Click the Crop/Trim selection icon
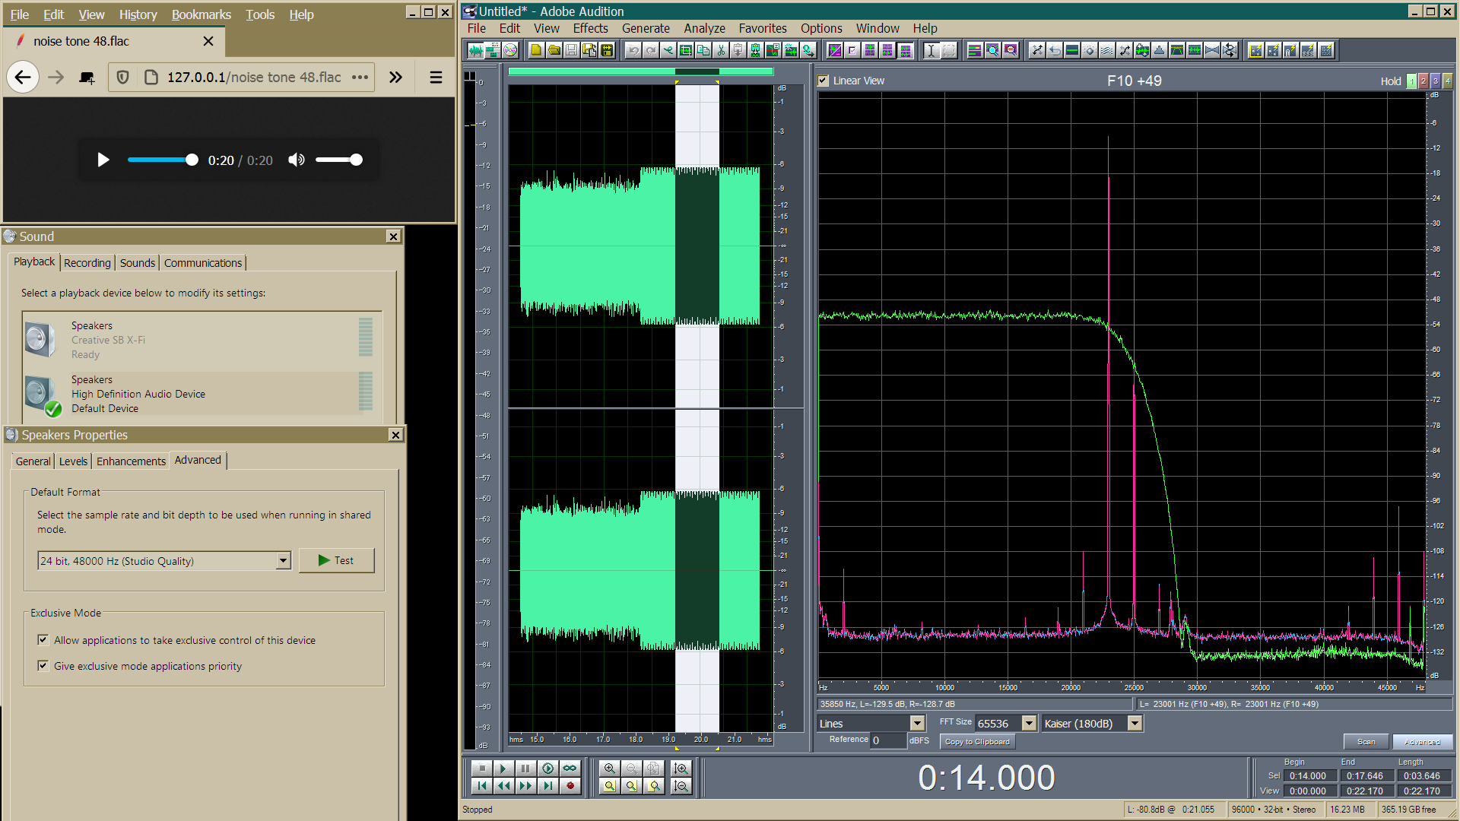The width and height of the screenshot is (1460, 821). pyautogui.click(x=686, y=50)
